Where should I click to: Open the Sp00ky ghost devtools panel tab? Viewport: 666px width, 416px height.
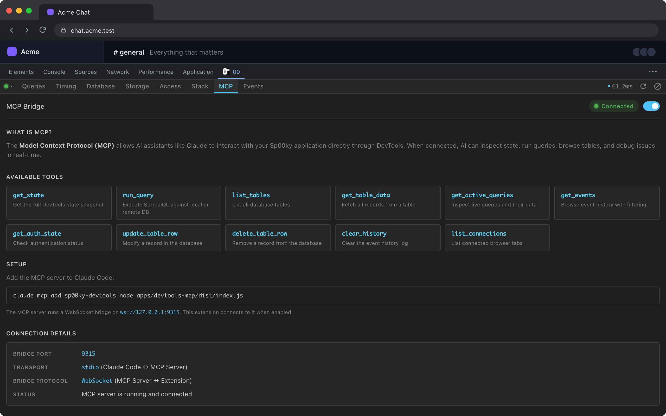231,72
